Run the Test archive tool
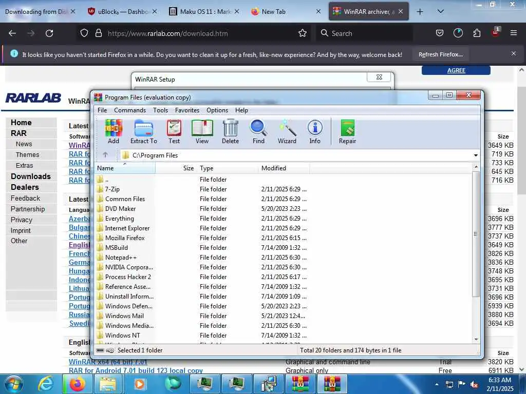 (174, 132)
